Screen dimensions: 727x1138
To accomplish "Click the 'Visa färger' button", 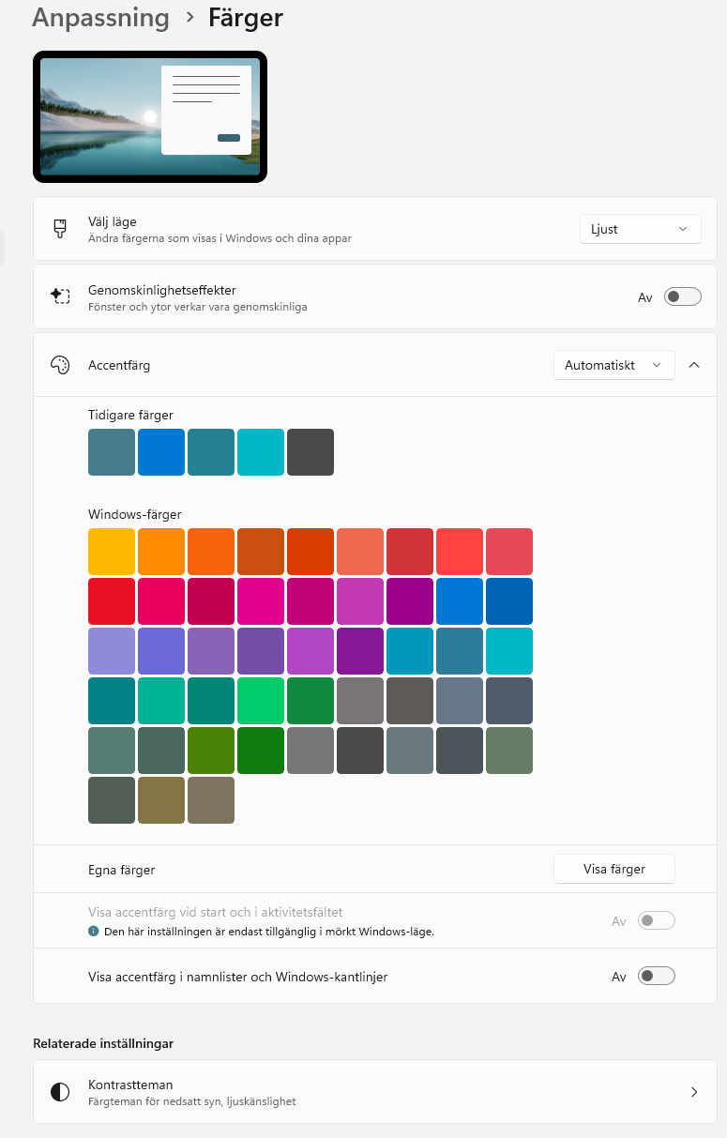I will point(614,869).
